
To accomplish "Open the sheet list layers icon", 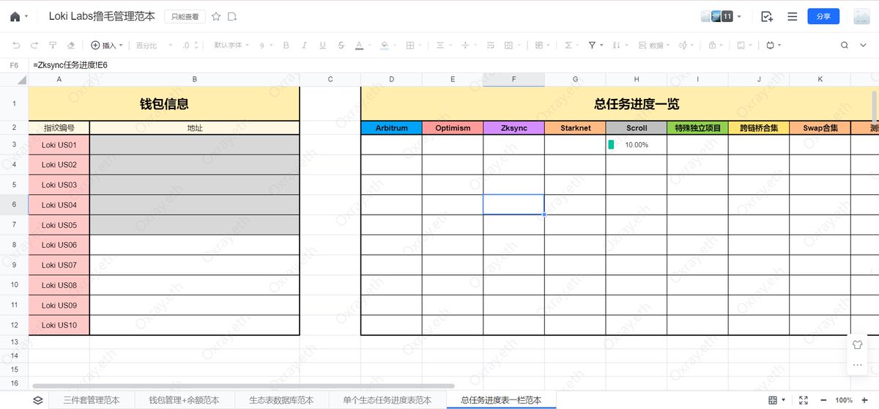I will tap(38, 400).
